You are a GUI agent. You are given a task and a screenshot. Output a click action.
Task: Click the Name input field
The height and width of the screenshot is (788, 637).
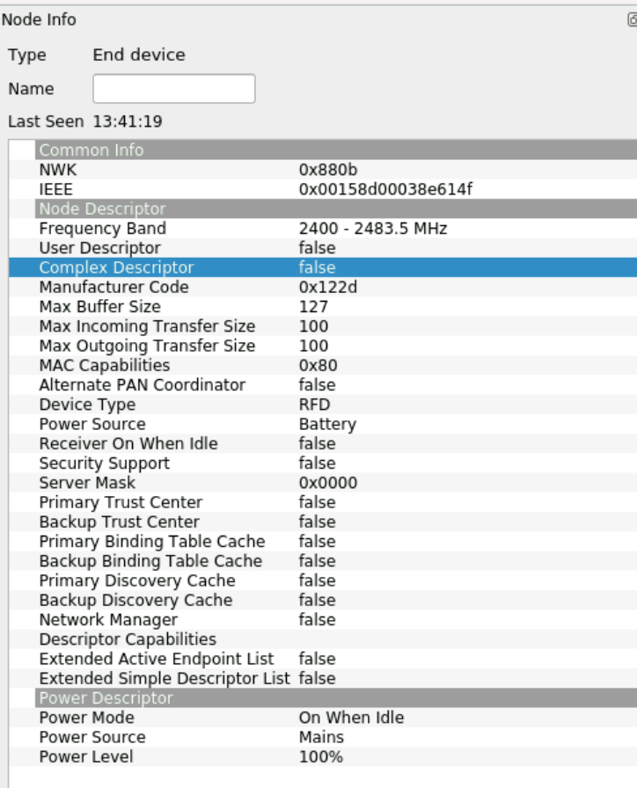pos(174,89)
